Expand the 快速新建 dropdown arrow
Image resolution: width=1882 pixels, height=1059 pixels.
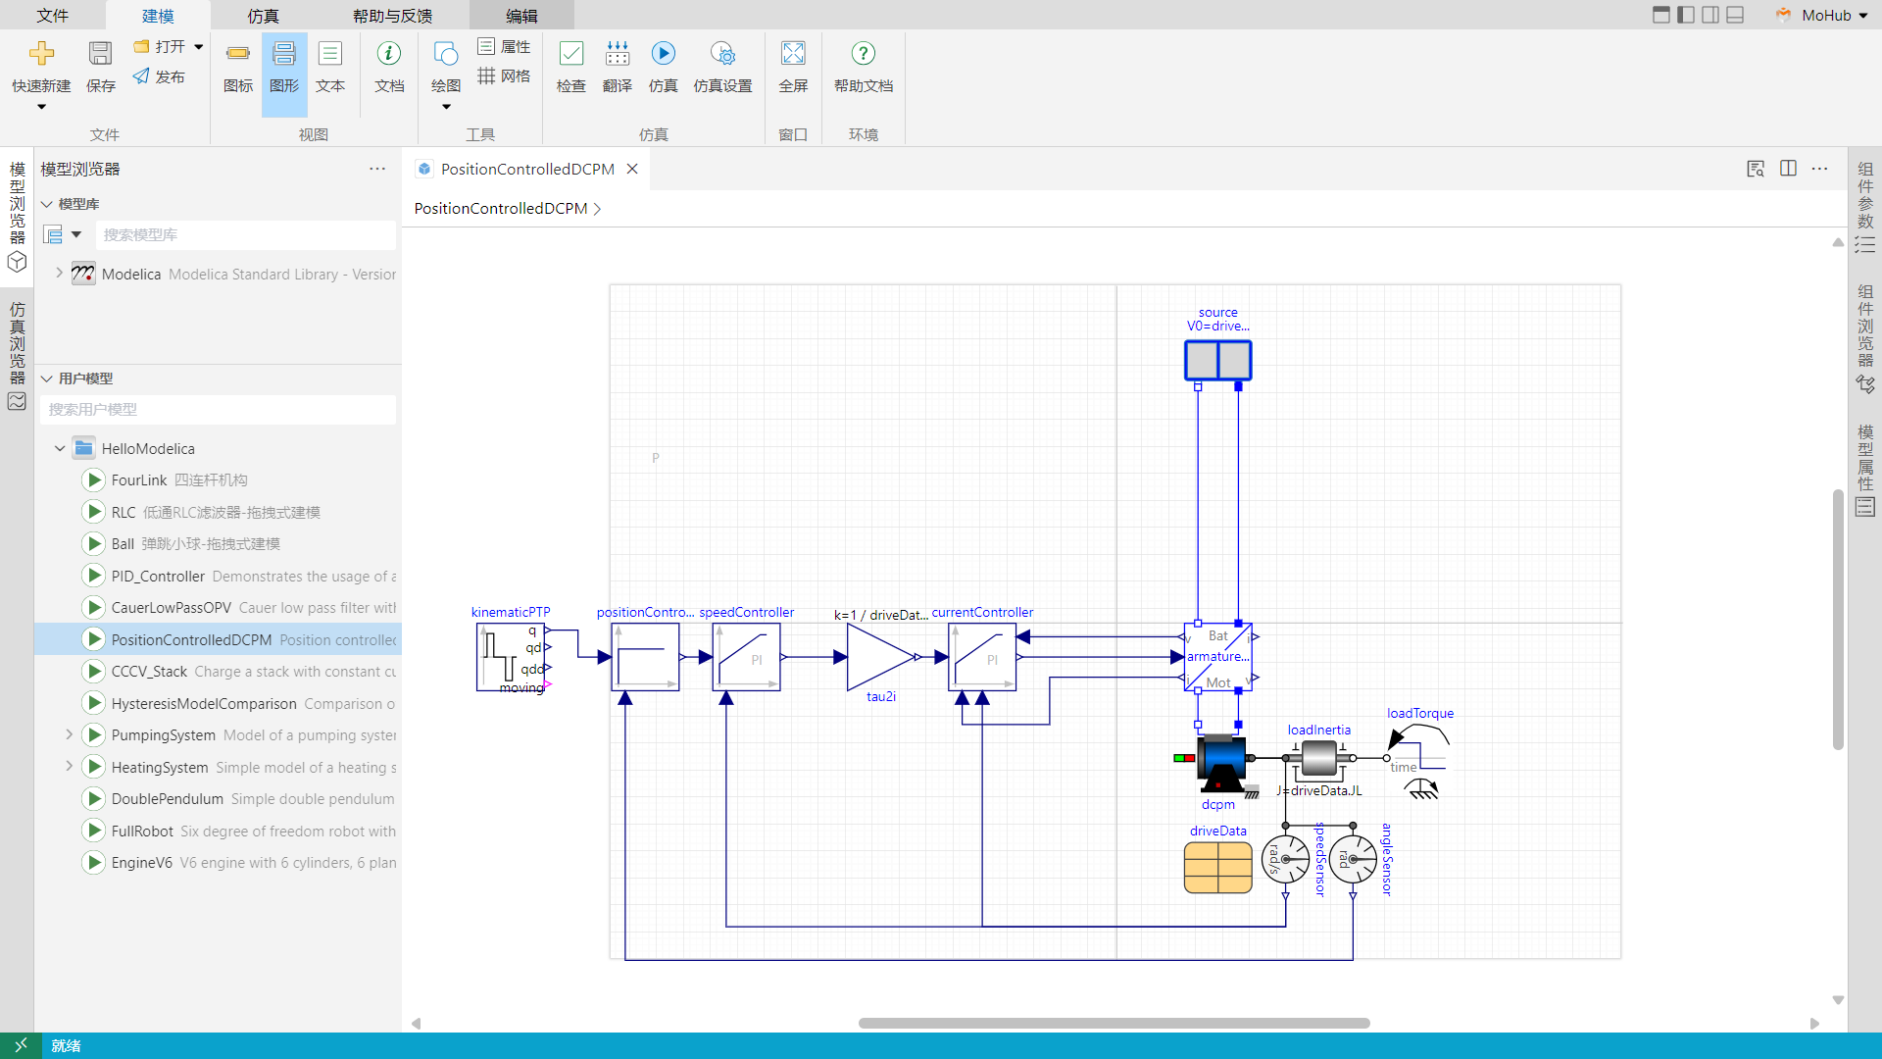[41, 106]
